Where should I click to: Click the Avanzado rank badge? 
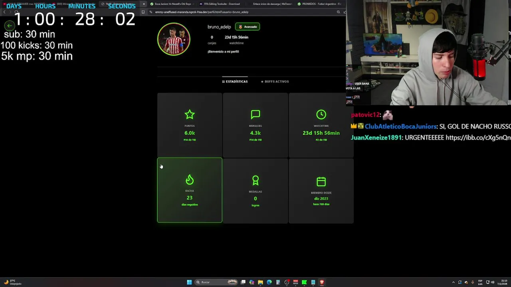pos(248,27)
